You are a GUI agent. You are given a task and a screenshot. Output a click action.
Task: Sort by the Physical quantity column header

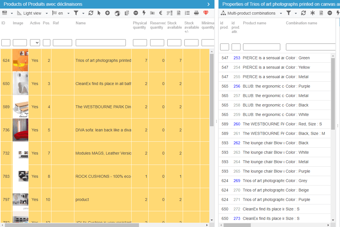coord(140,25)
